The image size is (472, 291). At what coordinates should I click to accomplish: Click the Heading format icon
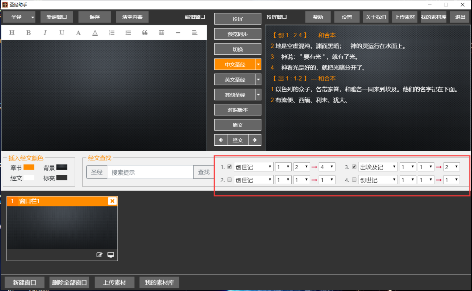(12, 33)
